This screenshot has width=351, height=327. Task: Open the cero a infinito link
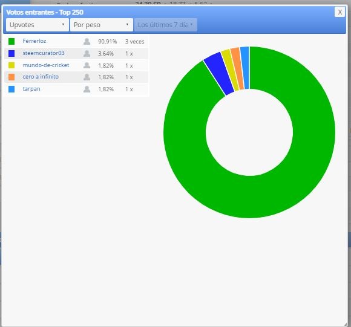(41, 77)
